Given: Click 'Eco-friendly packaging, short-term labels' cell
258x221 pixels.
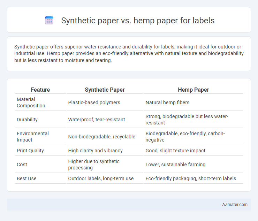Looking at the screenshot, I should coord(193,178).
